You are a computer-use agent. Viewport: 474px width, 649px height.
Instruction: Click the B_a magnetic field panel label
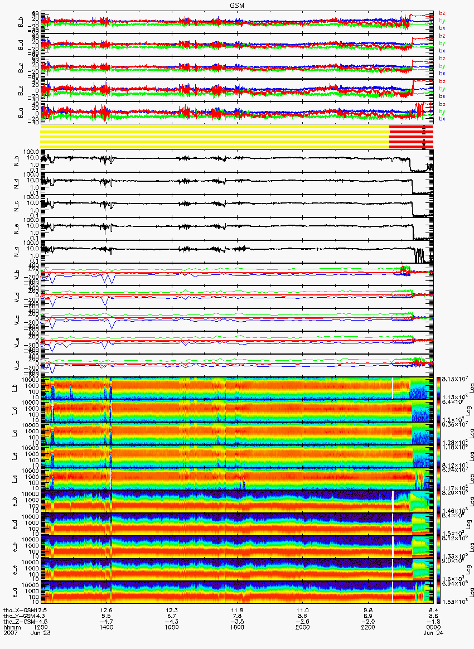pyautogui.click(x=20, y=113)
